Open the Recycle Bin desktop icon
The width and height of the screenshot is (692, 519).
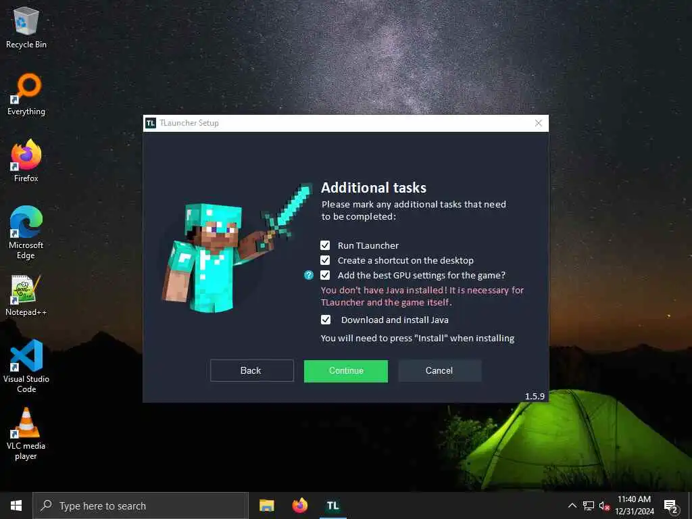(26, 27)
